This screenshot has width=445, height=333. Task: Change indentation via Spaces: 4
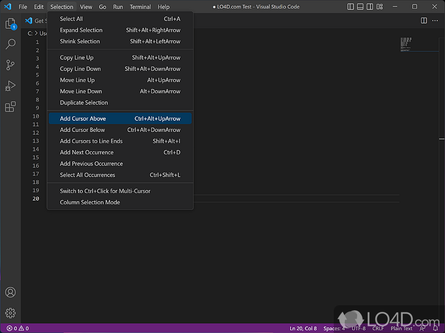pos(334,329)
